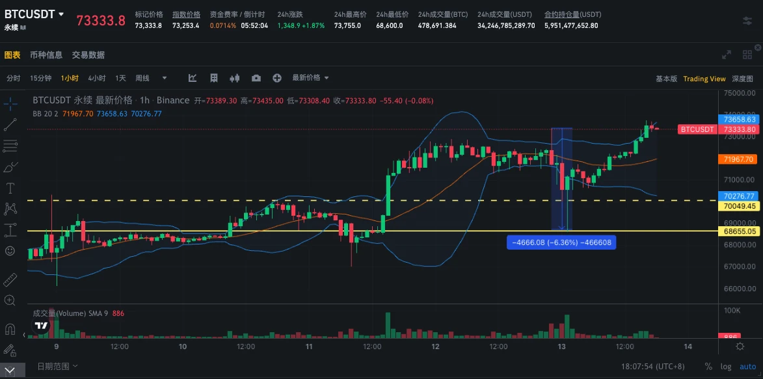
Task: Open chart settings gear icon
Action: click(740, 346)
